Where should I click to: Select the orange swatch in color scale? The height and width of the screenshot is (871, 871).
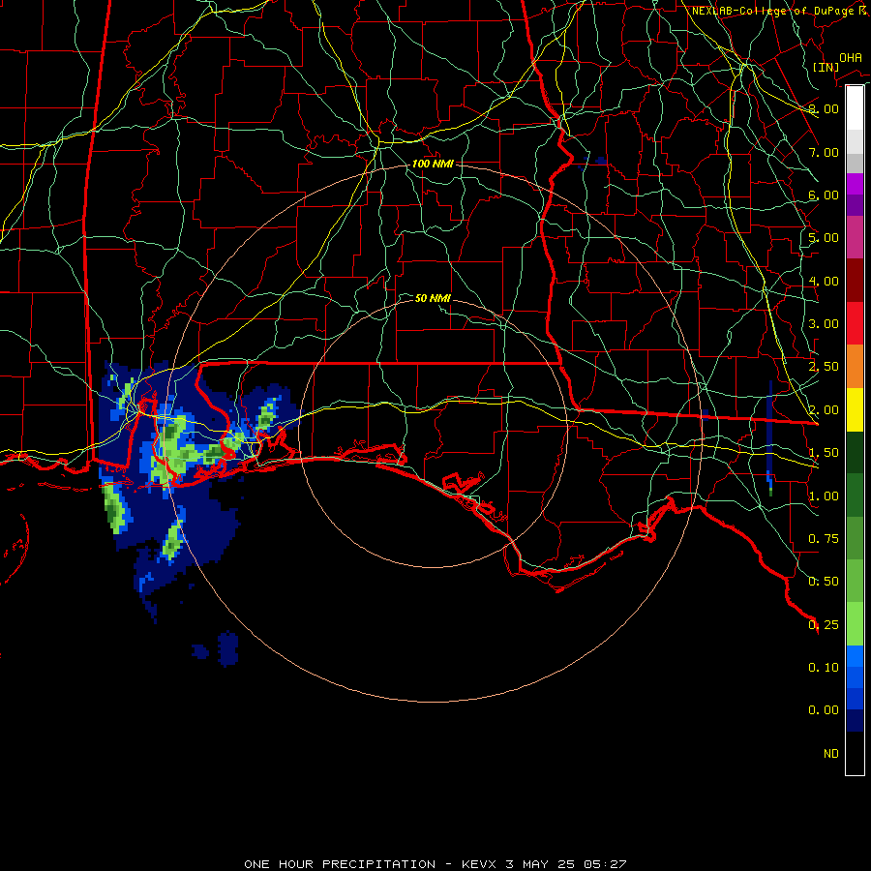click(855, 366)
